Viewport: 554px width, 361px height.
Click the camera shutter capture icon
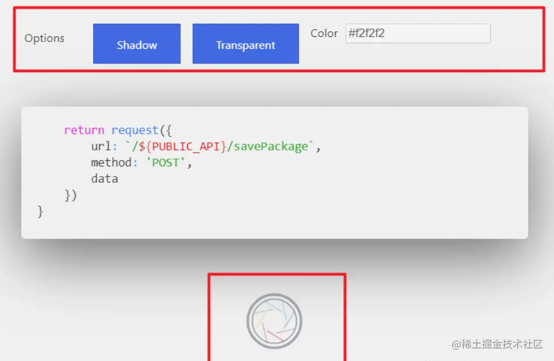point(274,321)
